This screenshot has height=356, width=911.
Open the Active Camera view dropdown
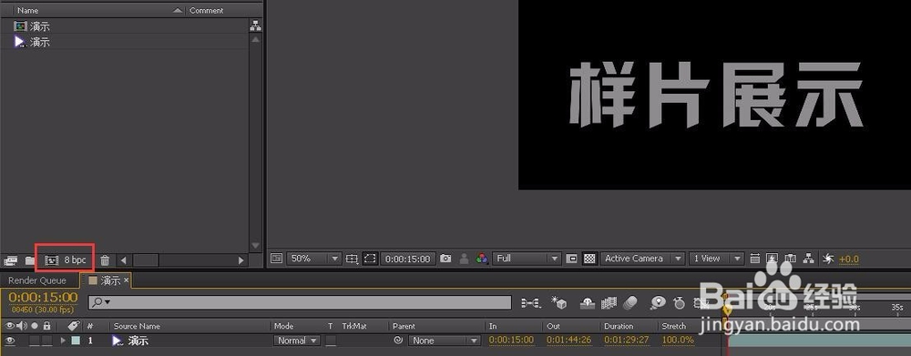[x=642, y=259]
